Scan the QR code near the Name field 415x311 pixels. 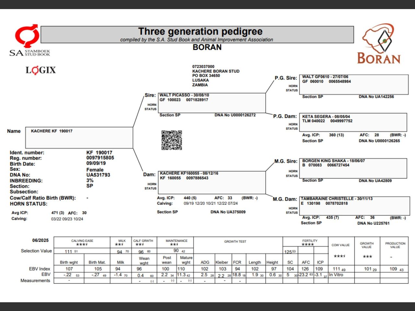pyautogui.click(x=172, y=140)
